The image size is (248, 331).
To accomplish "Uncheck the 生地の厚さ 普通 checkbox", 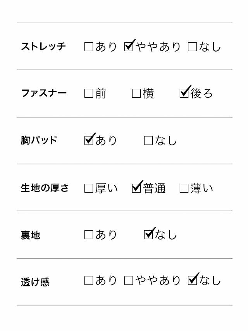I will click(136, 188).
